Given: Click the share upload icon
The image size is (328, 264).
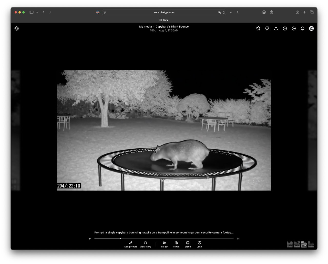Looking at the screenshot, I should pyautogui.click(x=276, y=28).
